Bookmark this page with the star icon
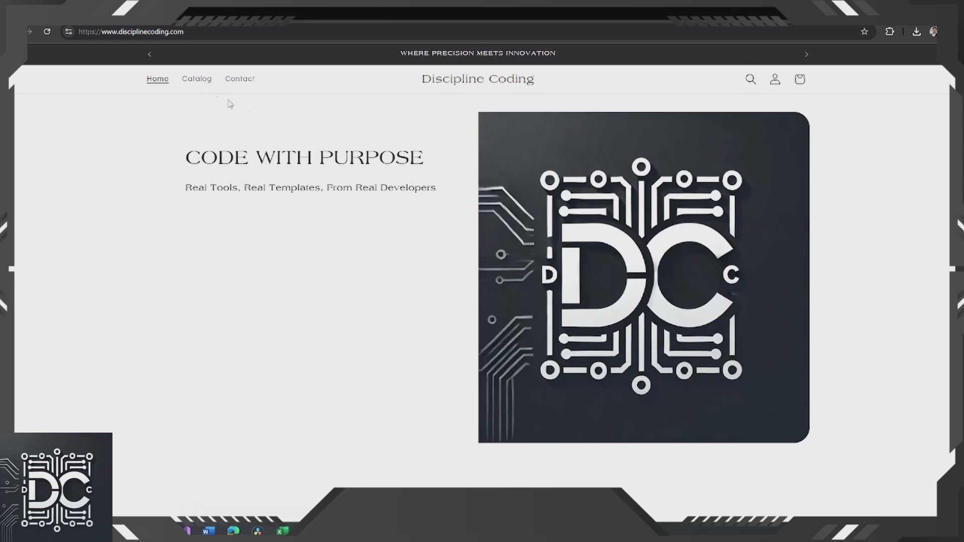 [x=864, y=32]
